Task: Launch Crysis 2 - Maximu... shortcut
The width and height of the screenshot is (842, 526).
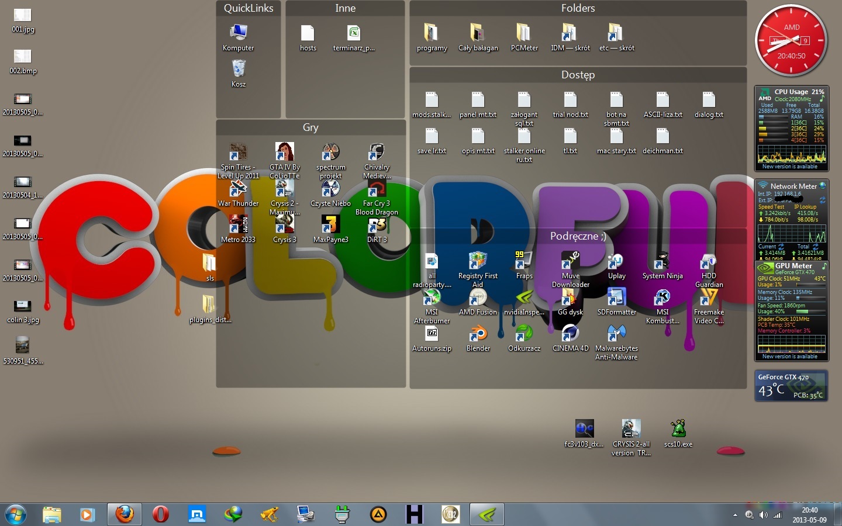Action: click(x=285, y=198)
